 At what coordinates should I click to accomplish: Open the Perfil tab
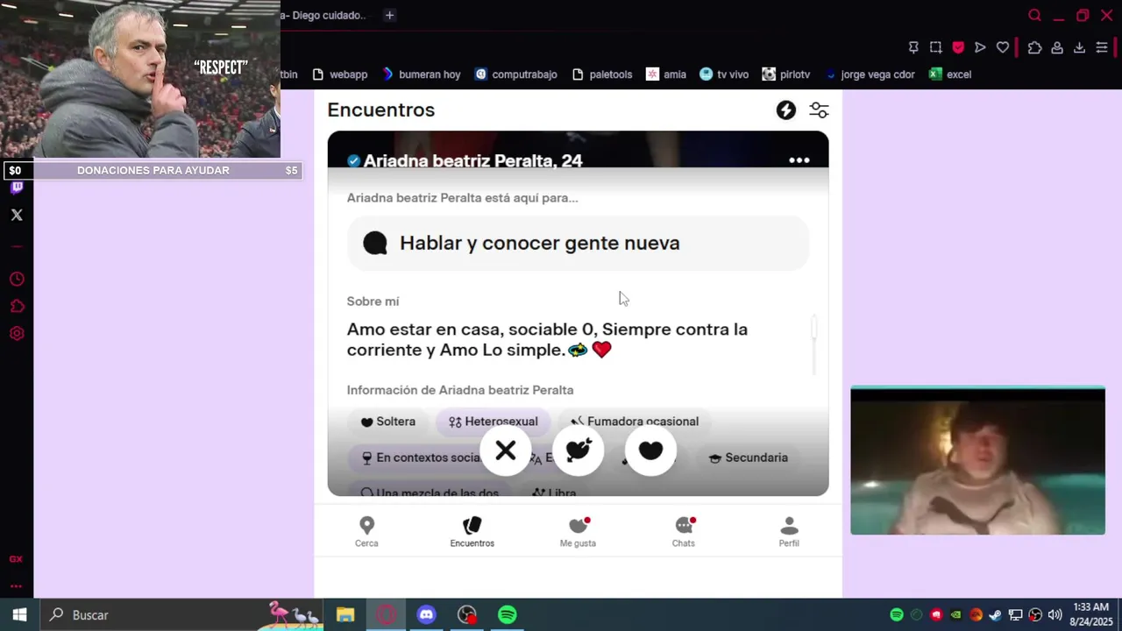tap(789, 532)
